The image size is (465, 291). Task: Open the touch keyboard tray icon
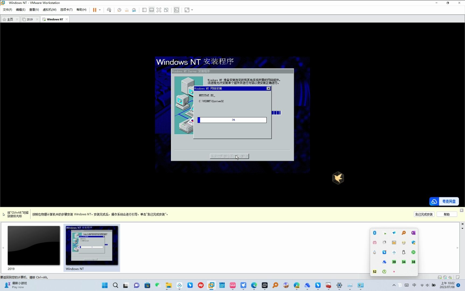[407, 285]
